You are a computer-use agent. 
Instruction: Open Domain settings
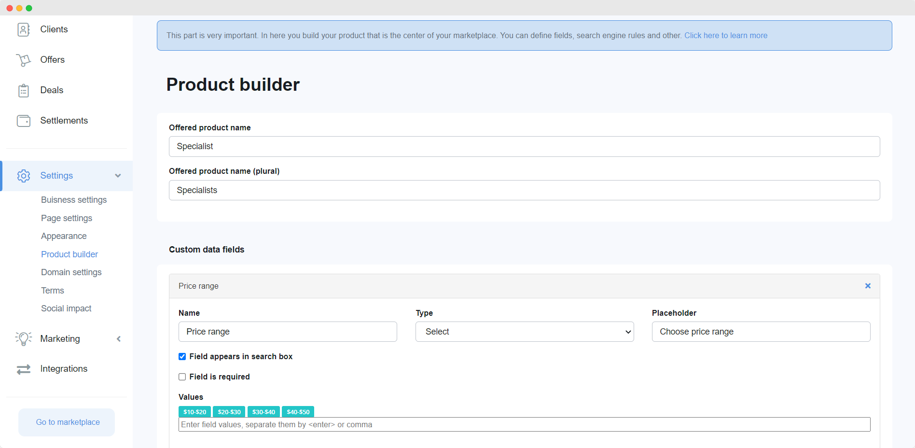pos(71,272)
